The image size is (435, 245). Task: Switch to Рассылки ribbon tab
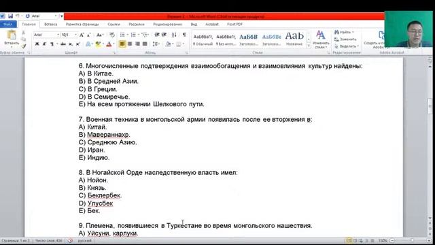[137, 24]
